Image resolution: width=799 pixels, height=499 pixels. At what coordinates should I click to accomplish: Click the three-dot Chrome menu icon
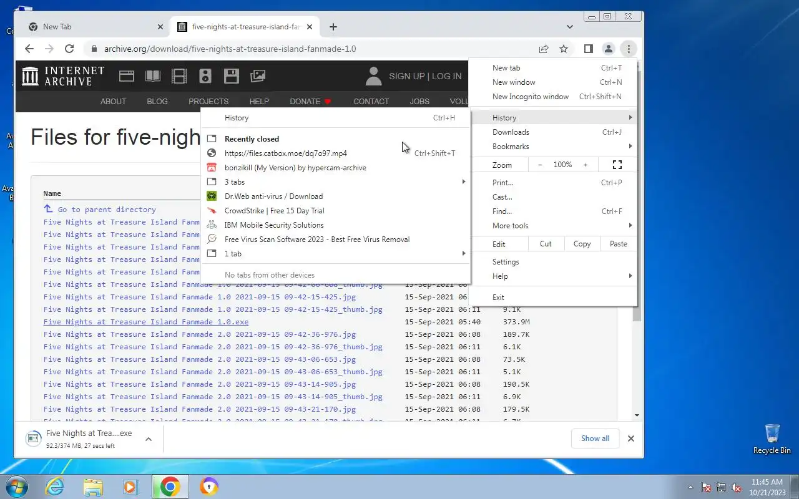tap(629, 49)
